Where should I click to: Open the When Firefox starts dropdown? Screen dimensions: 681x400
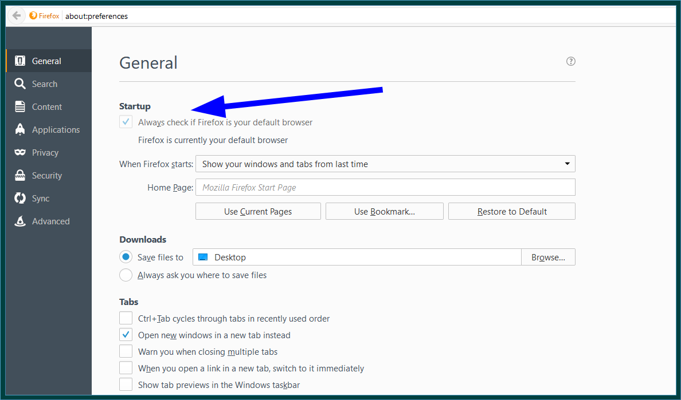click(385, 164)
